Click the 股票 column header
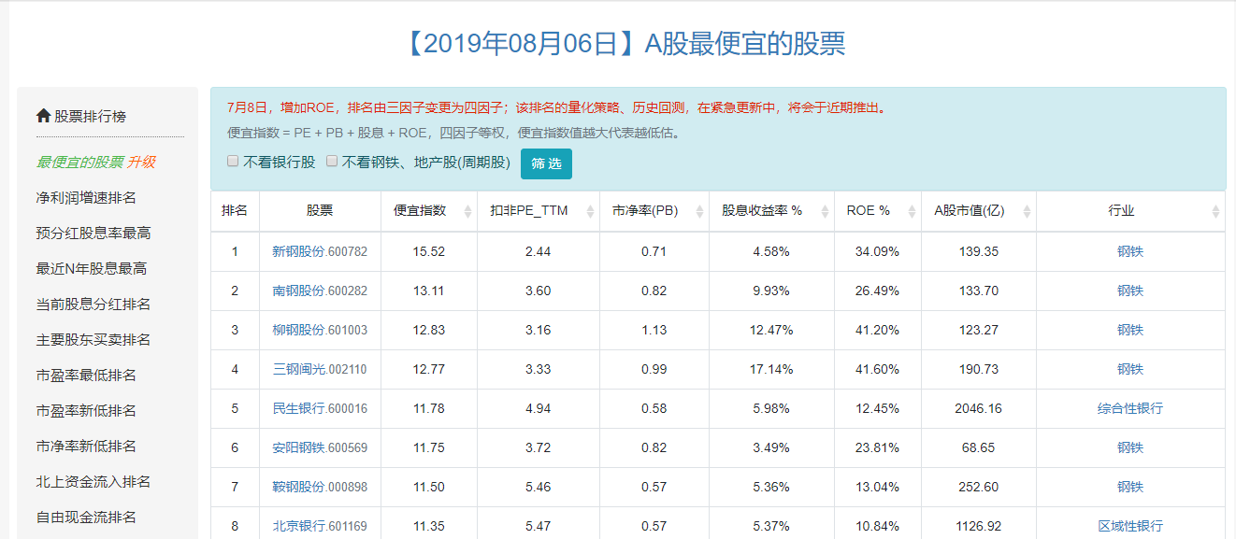Viewport: 1236px width, 539px height. [320, 211]
